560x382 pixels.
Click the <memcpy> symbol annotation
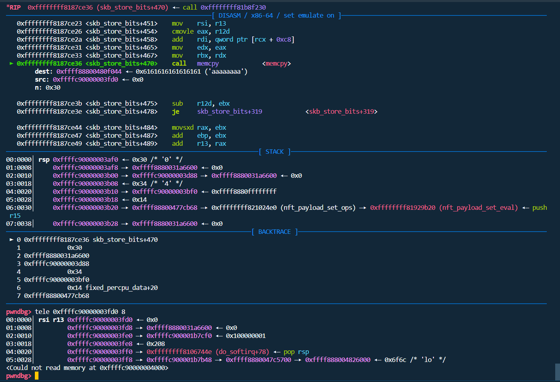point(276,63)
